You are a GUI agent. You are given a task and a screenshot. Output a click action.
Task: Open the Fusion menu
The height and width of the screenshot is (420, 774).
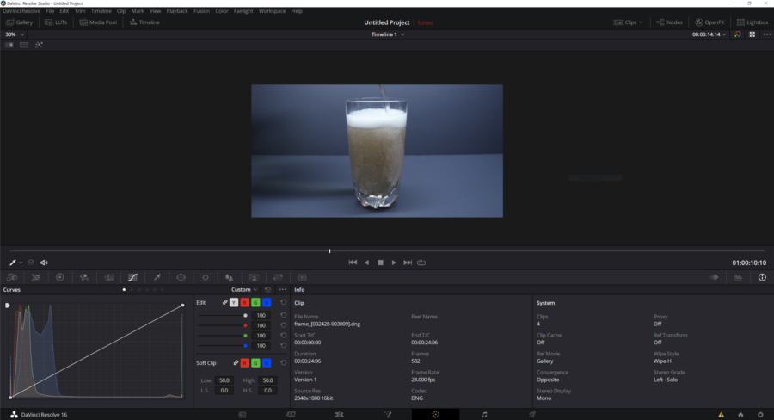201,11
